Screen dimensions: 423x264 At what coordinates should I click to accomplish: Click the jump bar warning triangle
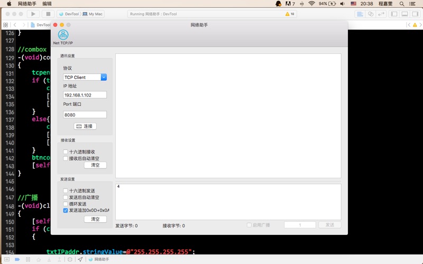coord(415,25)
